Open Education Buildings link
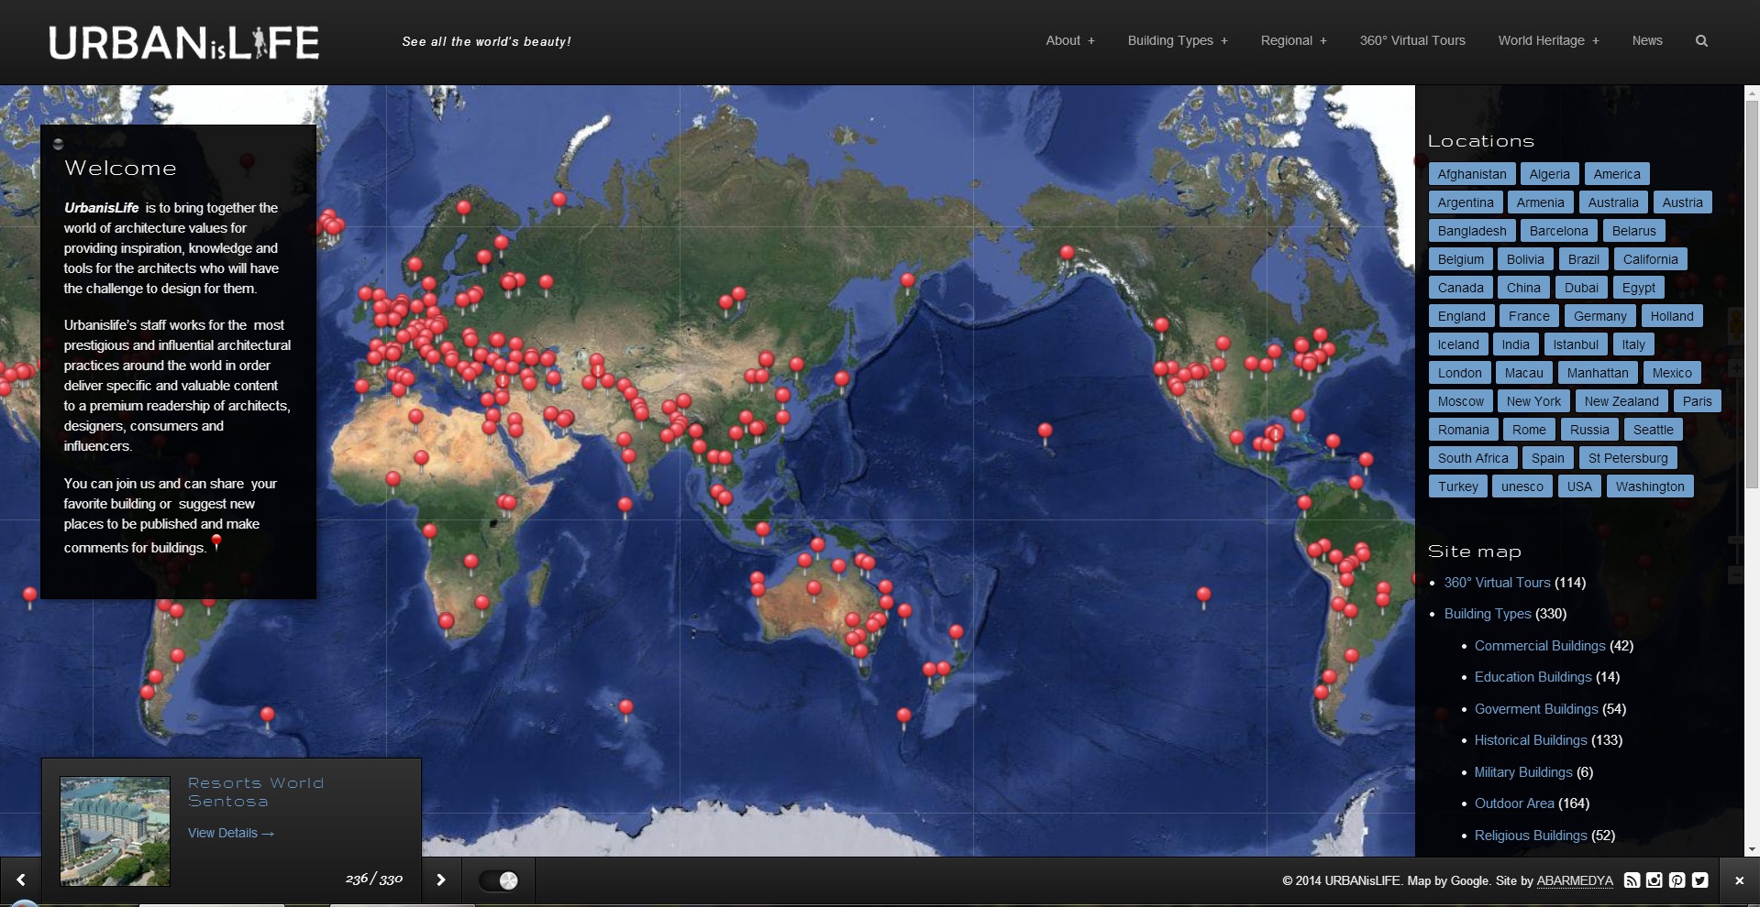 coord(1533,677)
